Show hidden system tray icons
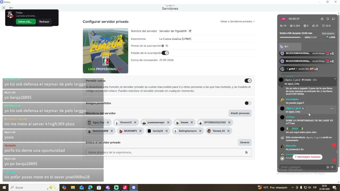The height and width of the screenshot is (191, 340). point(293,188)
